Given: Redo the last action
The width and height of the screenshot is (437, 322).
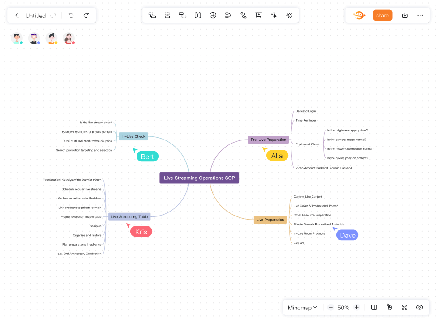Looking at the screenshot, I should coord(86,15).
